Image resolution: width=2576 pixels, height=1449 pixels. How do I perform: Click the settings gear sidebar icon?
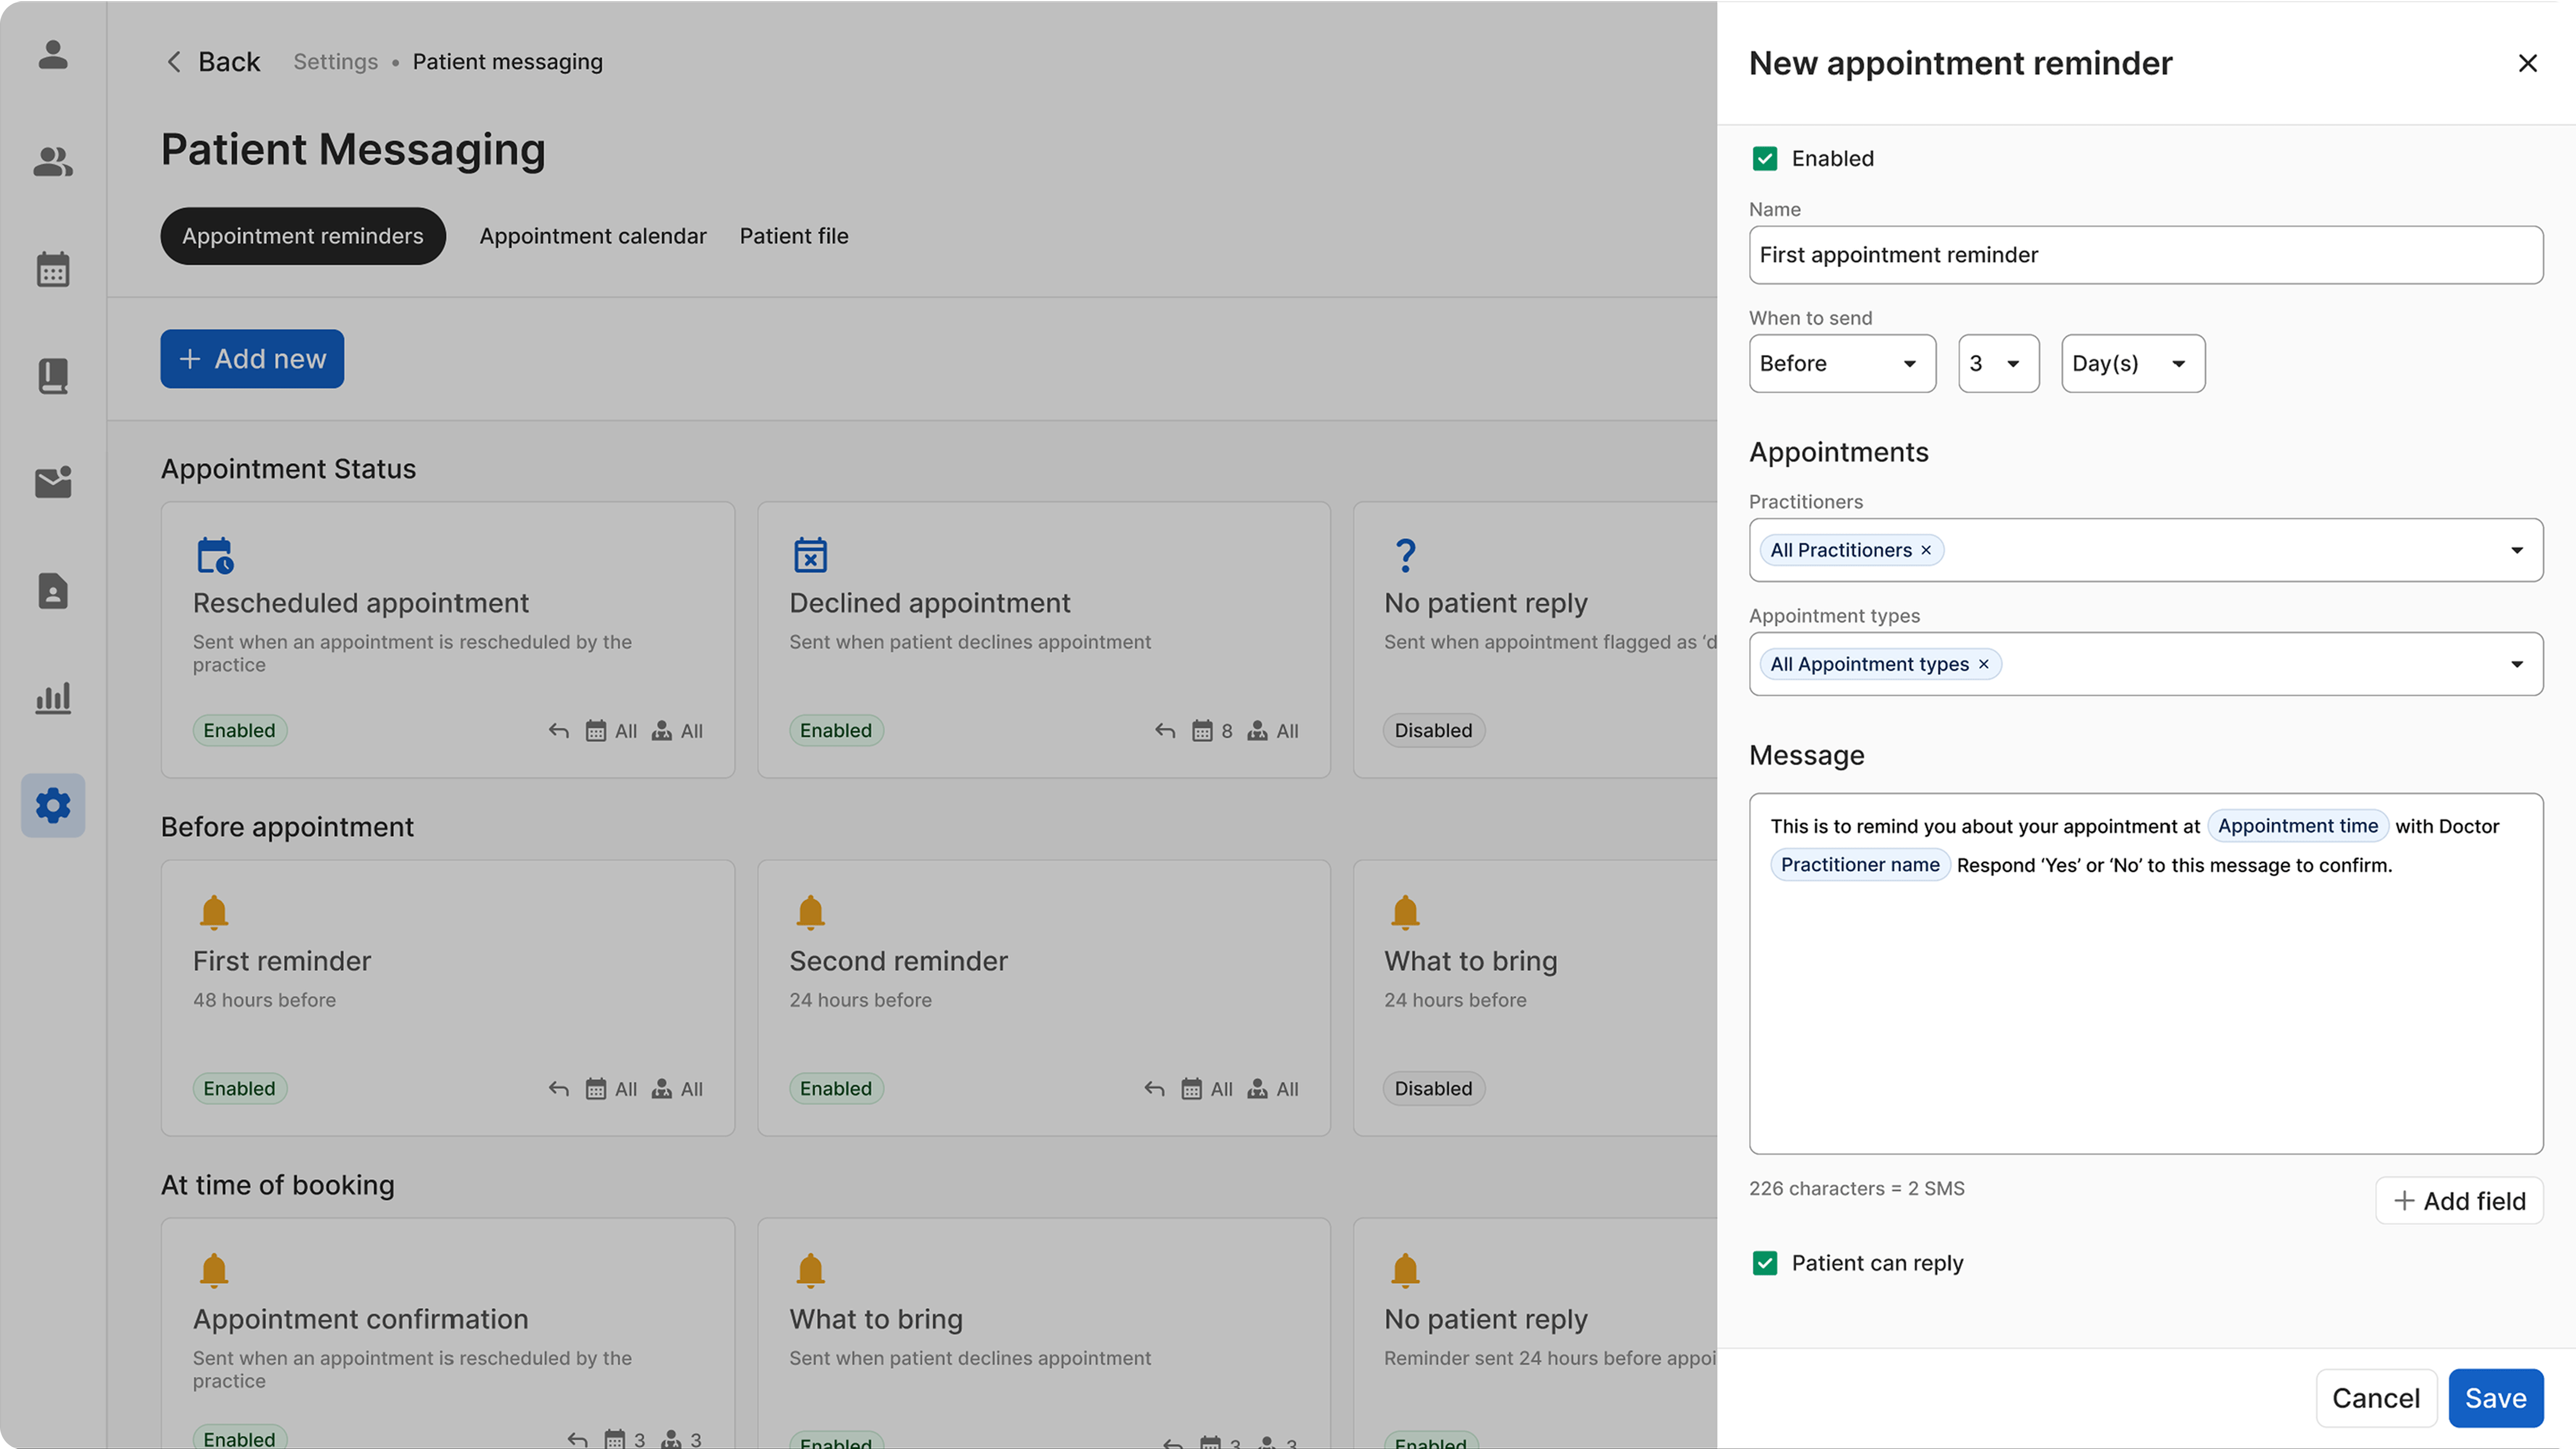53,805
